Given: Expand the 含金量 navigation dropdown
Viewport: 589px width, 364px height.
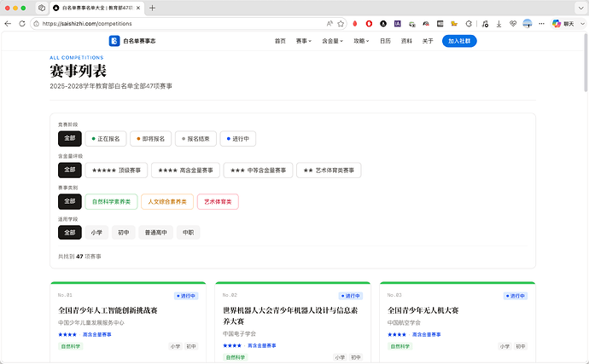Looking at the screenshot, I should tap(332, 41).
